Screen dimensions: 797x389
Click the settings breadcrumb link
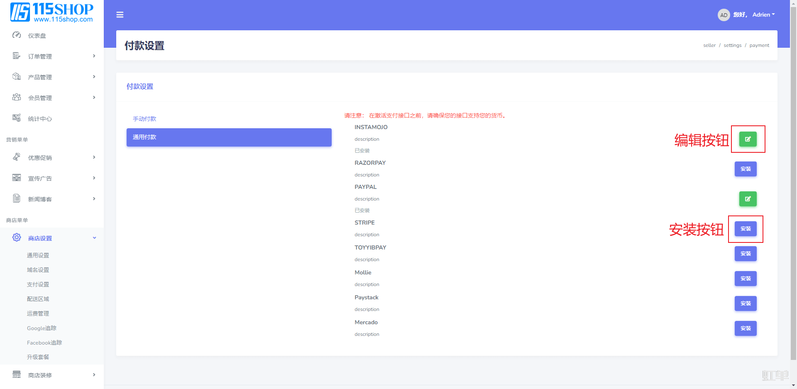[732, 45]
